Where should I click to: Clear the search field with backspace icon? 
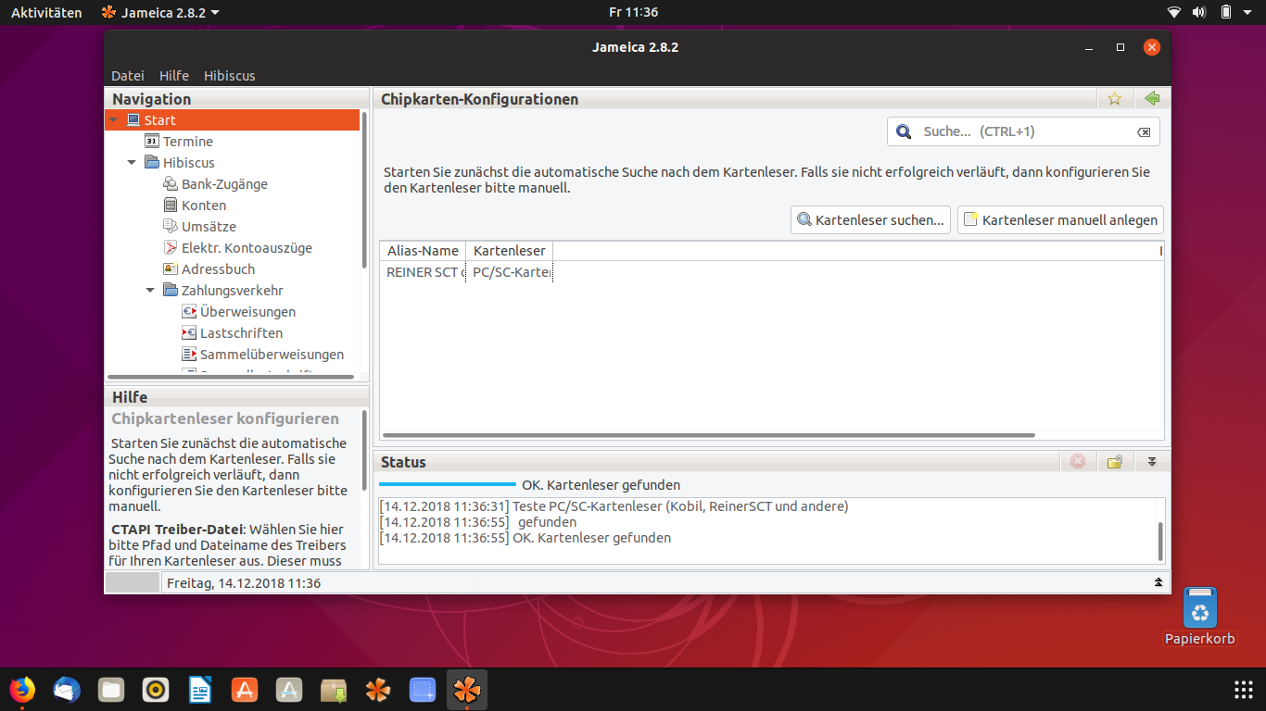[1144, 132]
